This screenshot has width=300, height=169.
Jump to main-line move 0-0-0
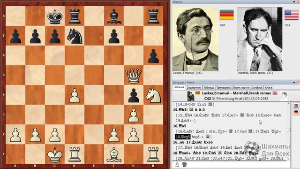click(x=200, y=110)
